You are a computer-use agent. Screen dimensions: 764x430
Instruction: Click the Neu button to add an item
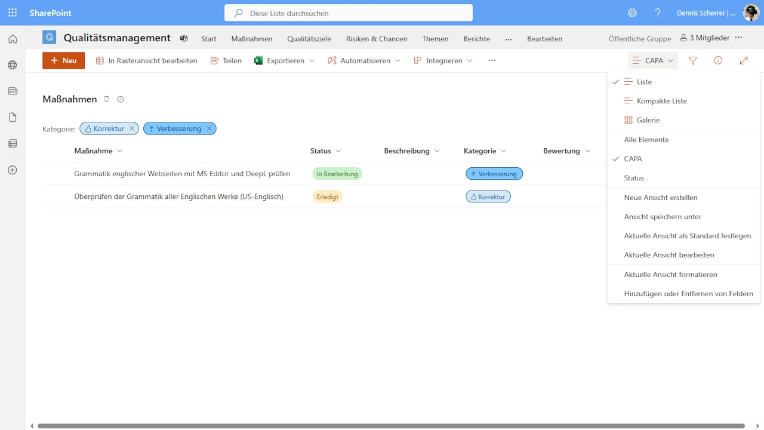point(63,60)
